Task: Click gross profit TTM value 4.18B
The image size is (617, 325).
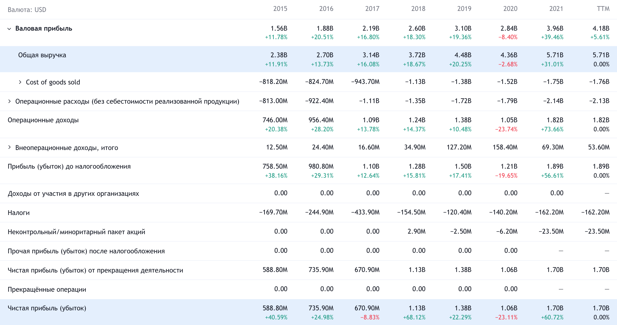Action: tap(601, 28)
